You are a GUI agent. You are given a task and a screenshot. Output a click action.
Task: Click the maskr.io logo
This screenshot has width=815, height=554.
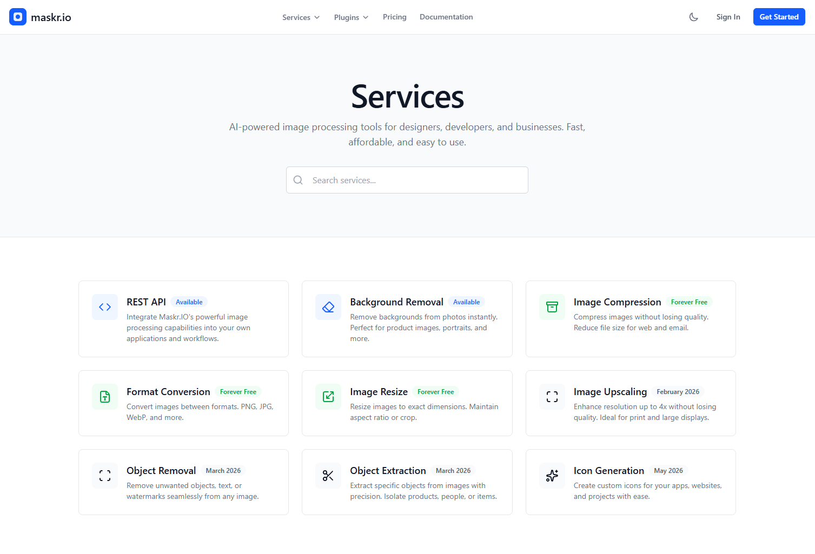[40, 17]
